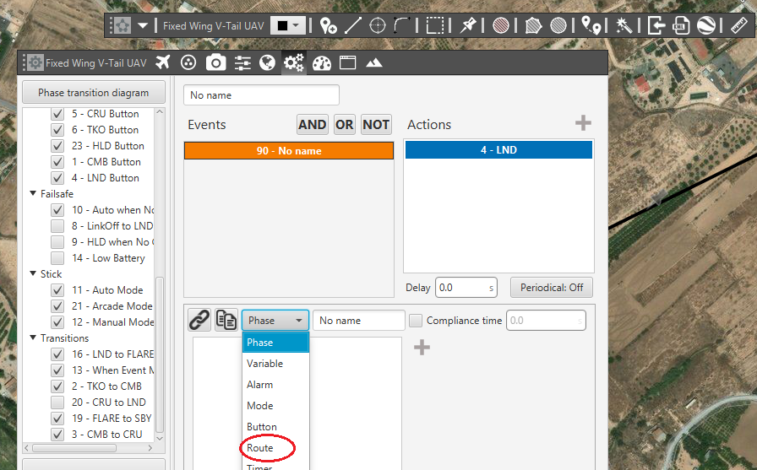Click the striped globe icon
The width and height of the screenshot is (757, 470).
(x=705, y=25)
